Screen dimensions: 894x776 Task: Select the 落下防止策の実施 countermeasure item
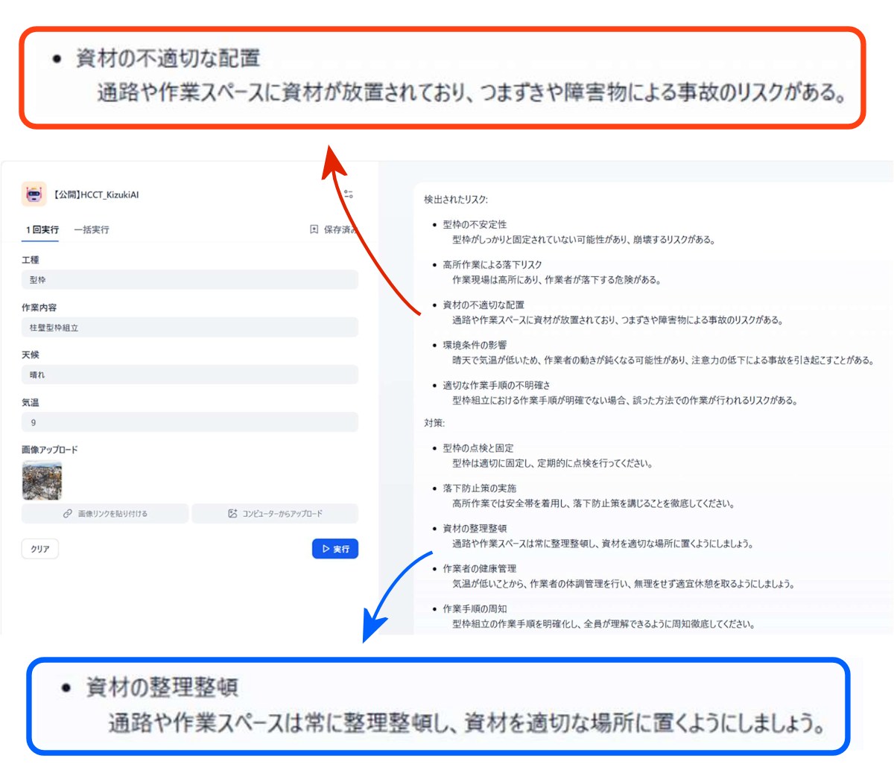(x=479, y=489)
